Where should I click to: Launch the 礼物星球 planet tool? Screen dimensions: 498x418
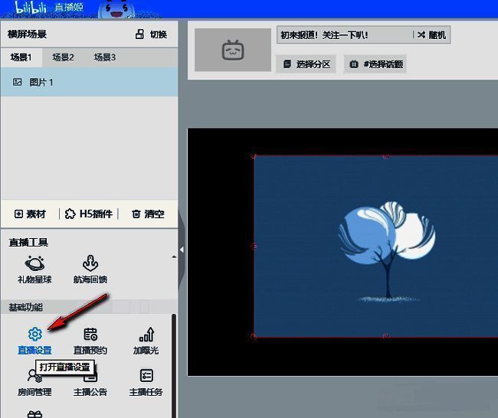click(x=34, y=263)
